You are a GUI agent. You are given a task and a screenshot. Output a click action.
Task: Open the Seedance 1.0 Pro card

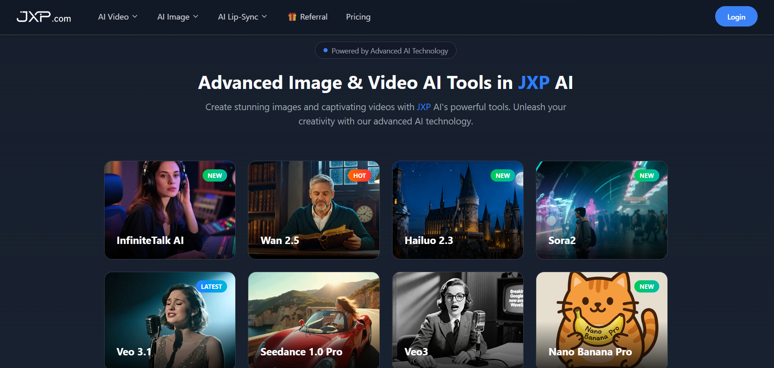(314, 320)
